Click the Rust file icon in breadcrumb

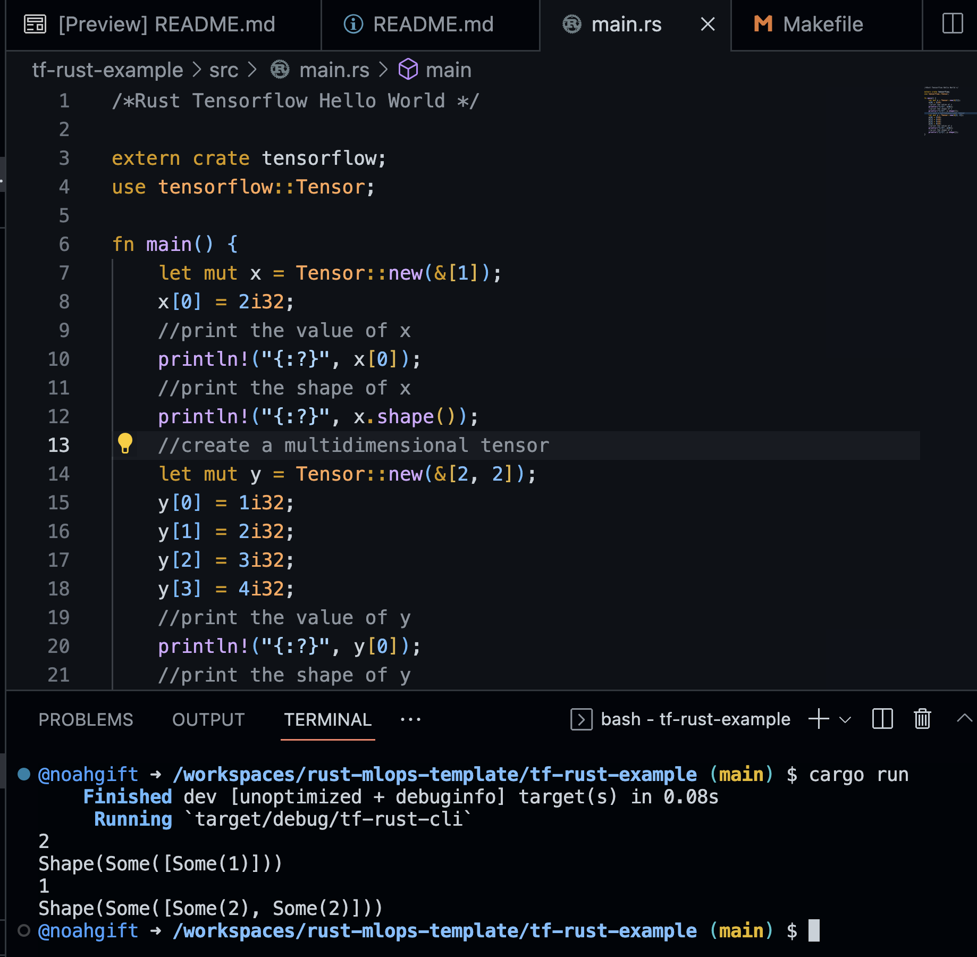(x=280, y=70)
